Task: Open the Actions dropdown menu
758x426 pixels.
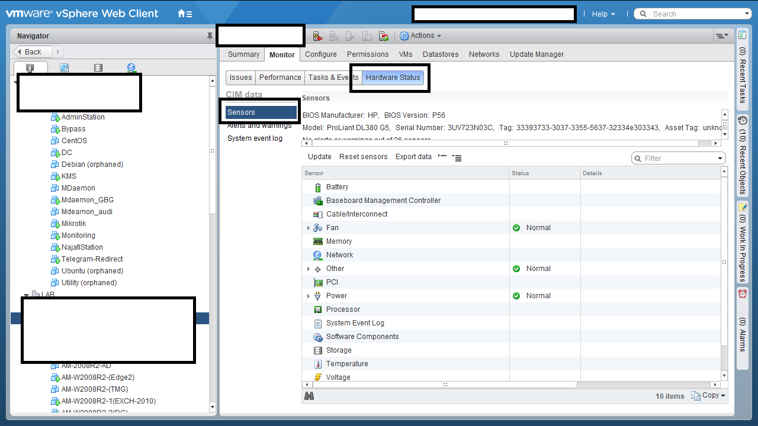Action: point(421,36)
